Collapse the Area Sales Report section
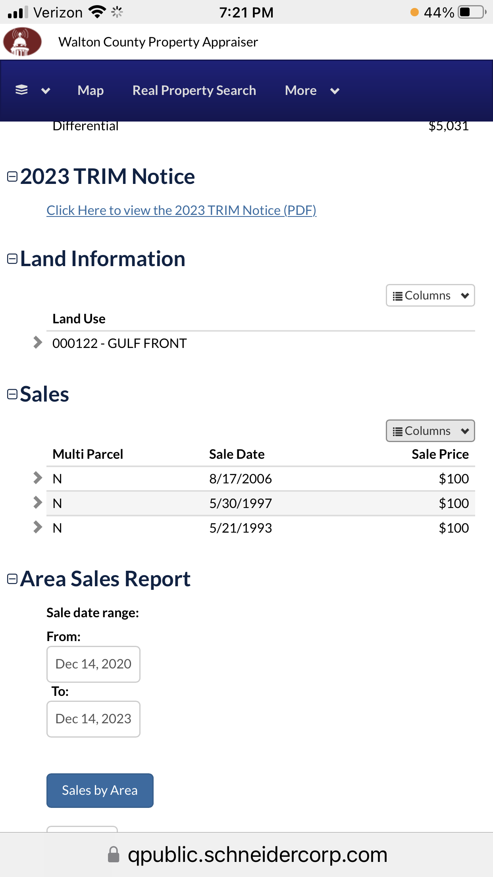This screenshot has height=877, width=493. point(12,579)
